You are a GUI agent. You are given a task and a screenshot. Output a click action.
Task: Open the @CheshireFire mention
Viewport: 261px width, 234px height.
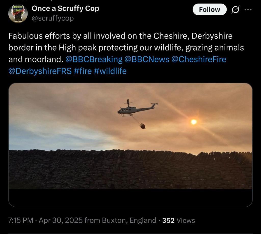(199, 59)
